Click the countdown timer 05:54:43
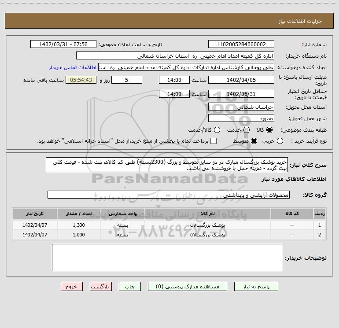The image size is (339, 328). [81, 80]
